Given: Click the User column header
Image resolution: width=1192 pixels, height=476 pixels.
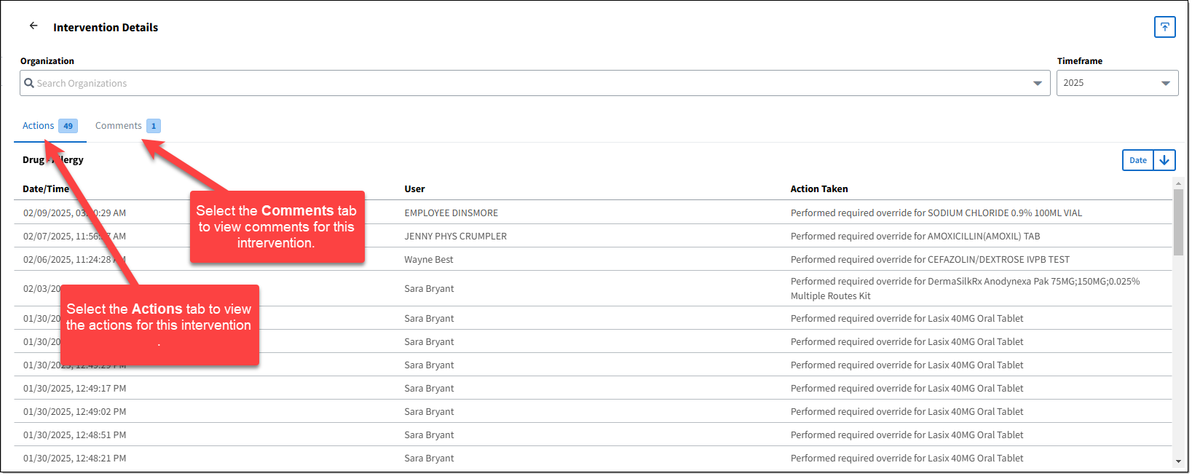Looking at the screenshot, I should pos(414,189).
